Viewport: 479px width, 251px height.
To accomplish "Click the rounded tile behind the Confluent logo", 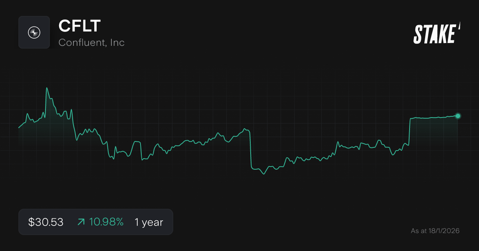I will click(x=22, y=21).
